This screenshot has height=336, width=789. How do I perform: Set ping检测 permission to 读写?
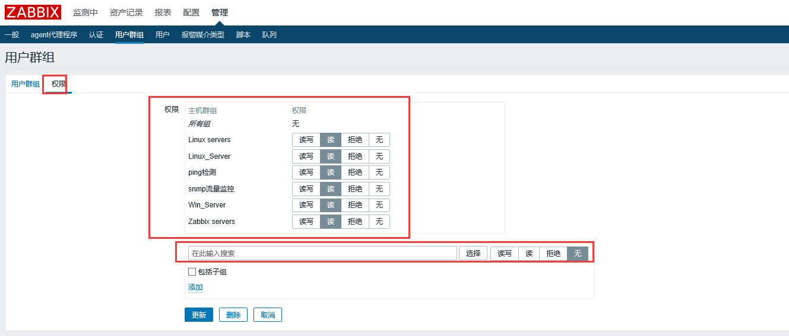click(x=306, y=172)
